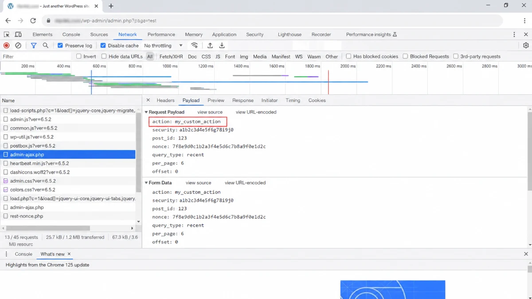
Task: Select heartbeat.min.js?ver=6.5.2 request
Action: pyautogui.click(x=68, y=163)
